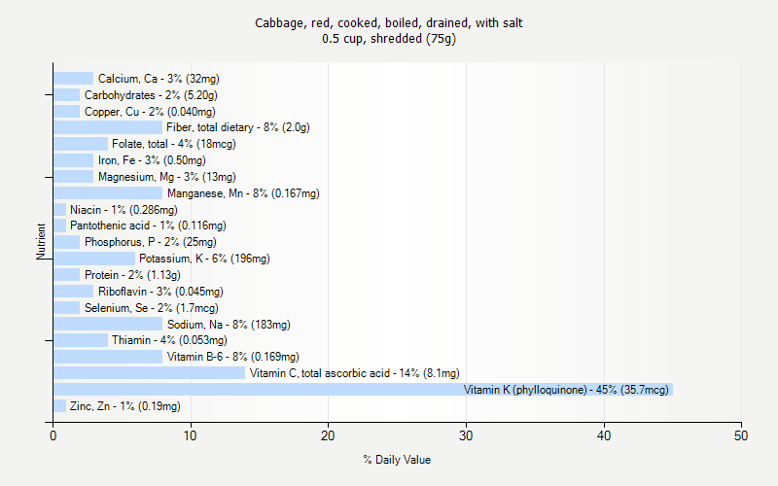This screenshot has height=486, width=778.
Task: Select the Protein - 2% (1.13g) label
Action: point(132,275)
